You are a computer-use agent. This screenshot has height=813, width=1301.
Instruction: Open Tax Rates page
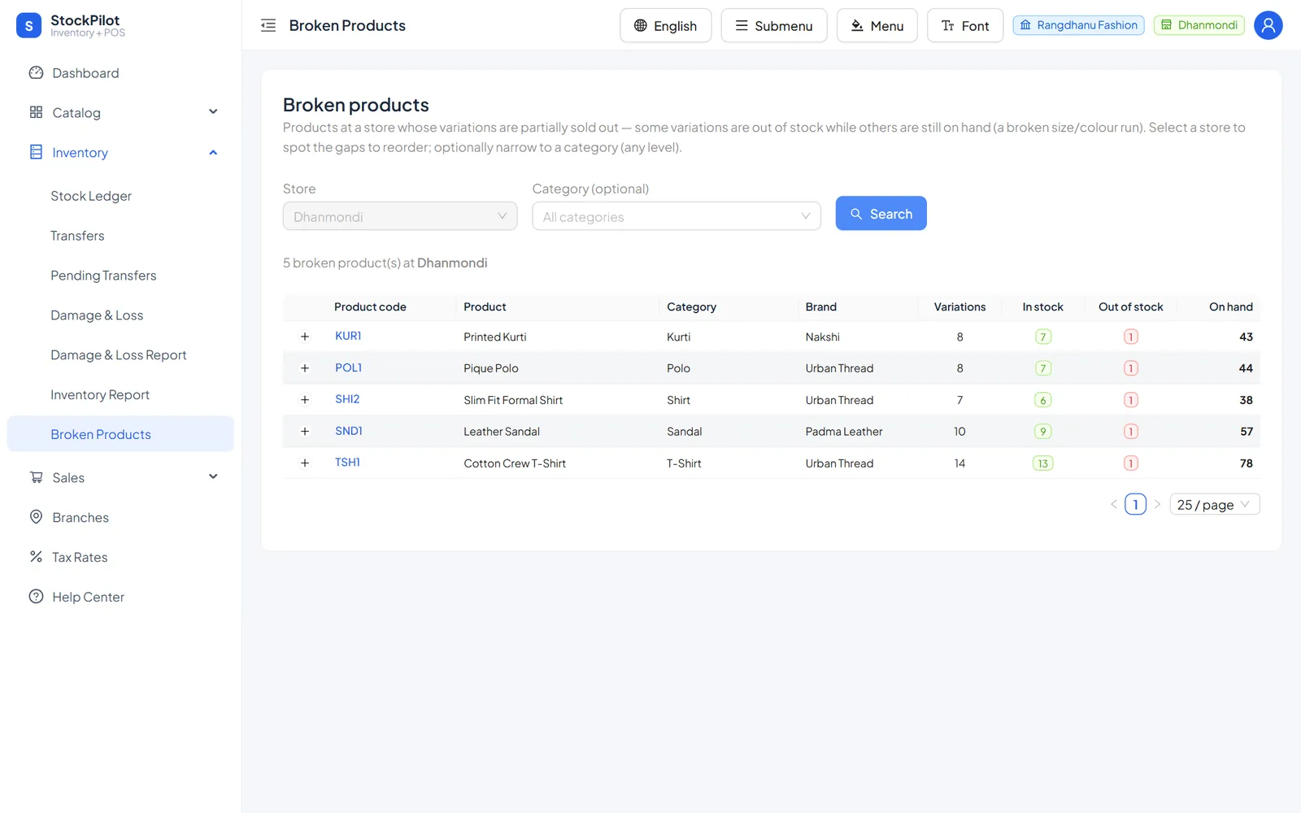click(x=120, y=557)
